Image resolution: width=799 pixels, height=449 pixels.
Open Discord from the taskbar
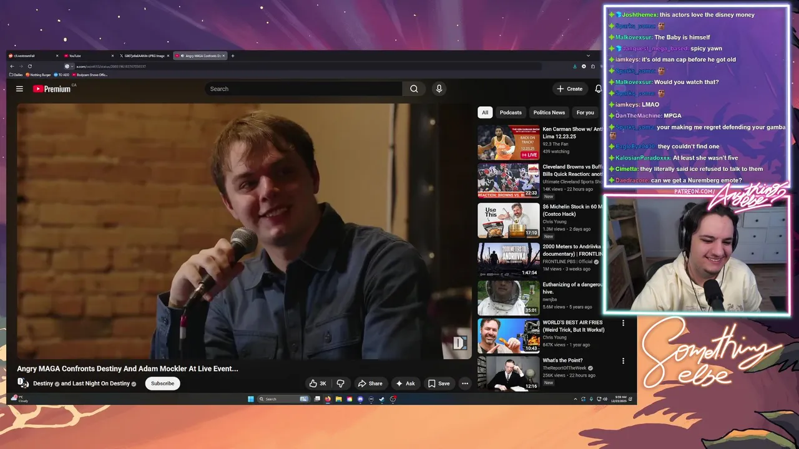(360, 399)
